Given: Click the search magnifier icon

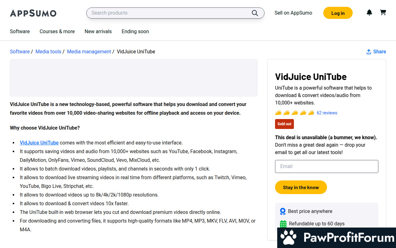Looking at the screenshot, I should [255, 13].
